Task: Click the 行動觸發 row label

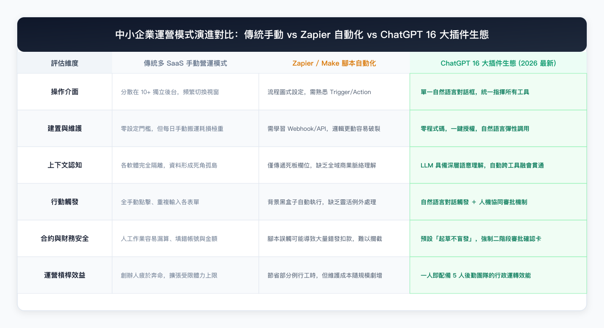Action: tap(65, 202)
